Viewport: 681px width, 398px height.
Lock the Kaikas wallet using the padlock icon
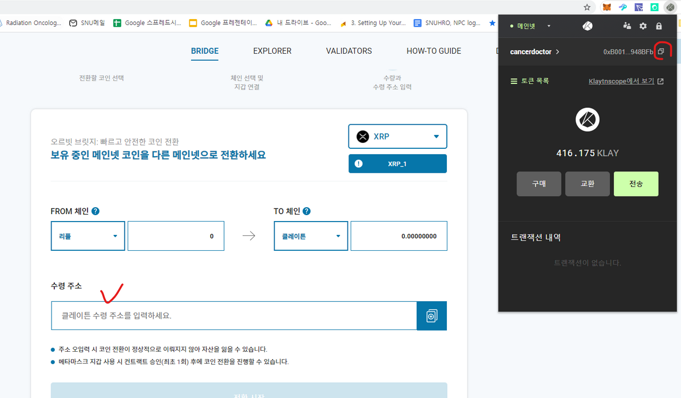[659, 26]
